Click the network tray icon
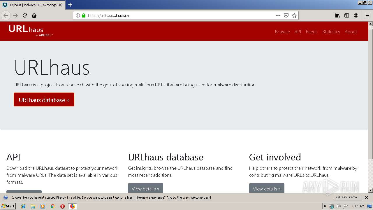The height and width of the screenshot is (210, 373). (331, 206)
